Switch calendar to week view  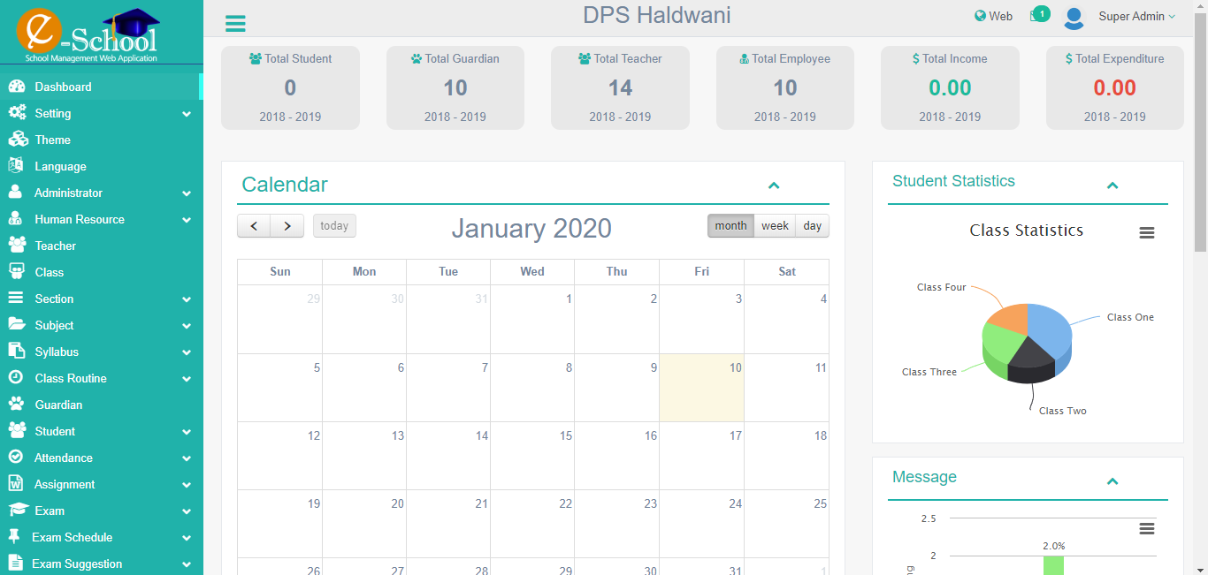[775, 226]
